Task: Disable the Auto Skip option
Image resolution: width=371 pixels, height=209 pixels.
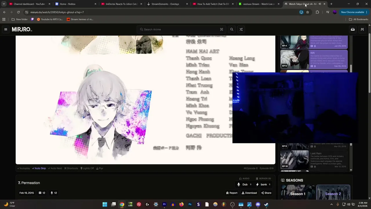Action: coord(39,168)
